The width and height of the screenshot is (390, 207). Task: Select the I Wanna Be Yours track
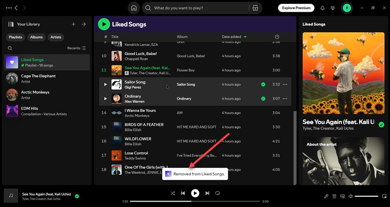coord(195,113)
